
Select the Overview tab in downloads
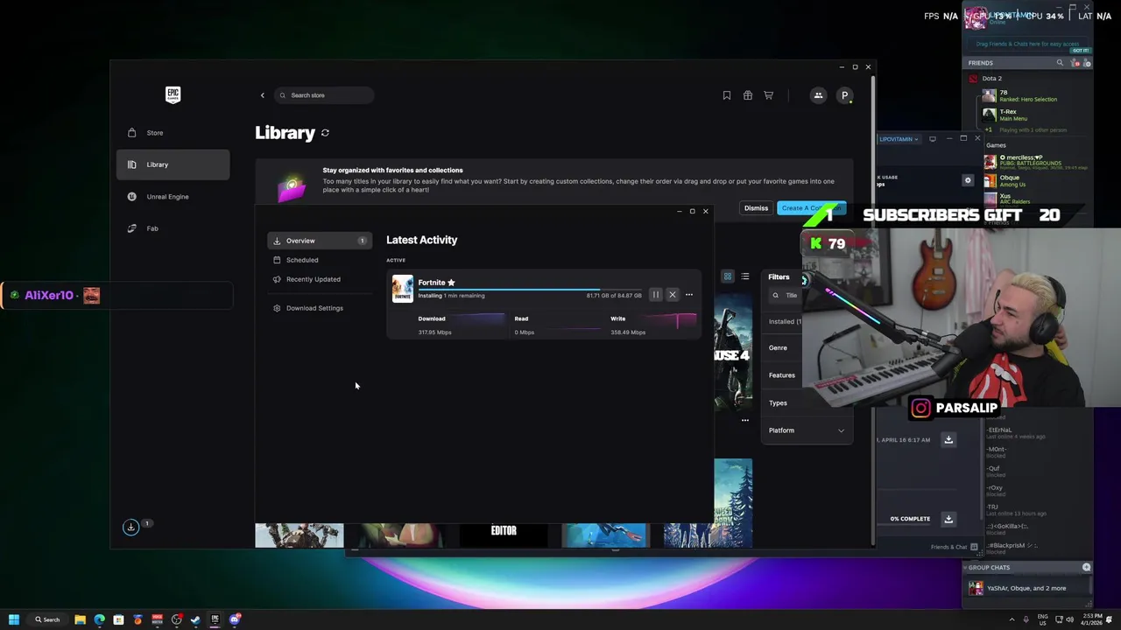(x=320, y=241)
